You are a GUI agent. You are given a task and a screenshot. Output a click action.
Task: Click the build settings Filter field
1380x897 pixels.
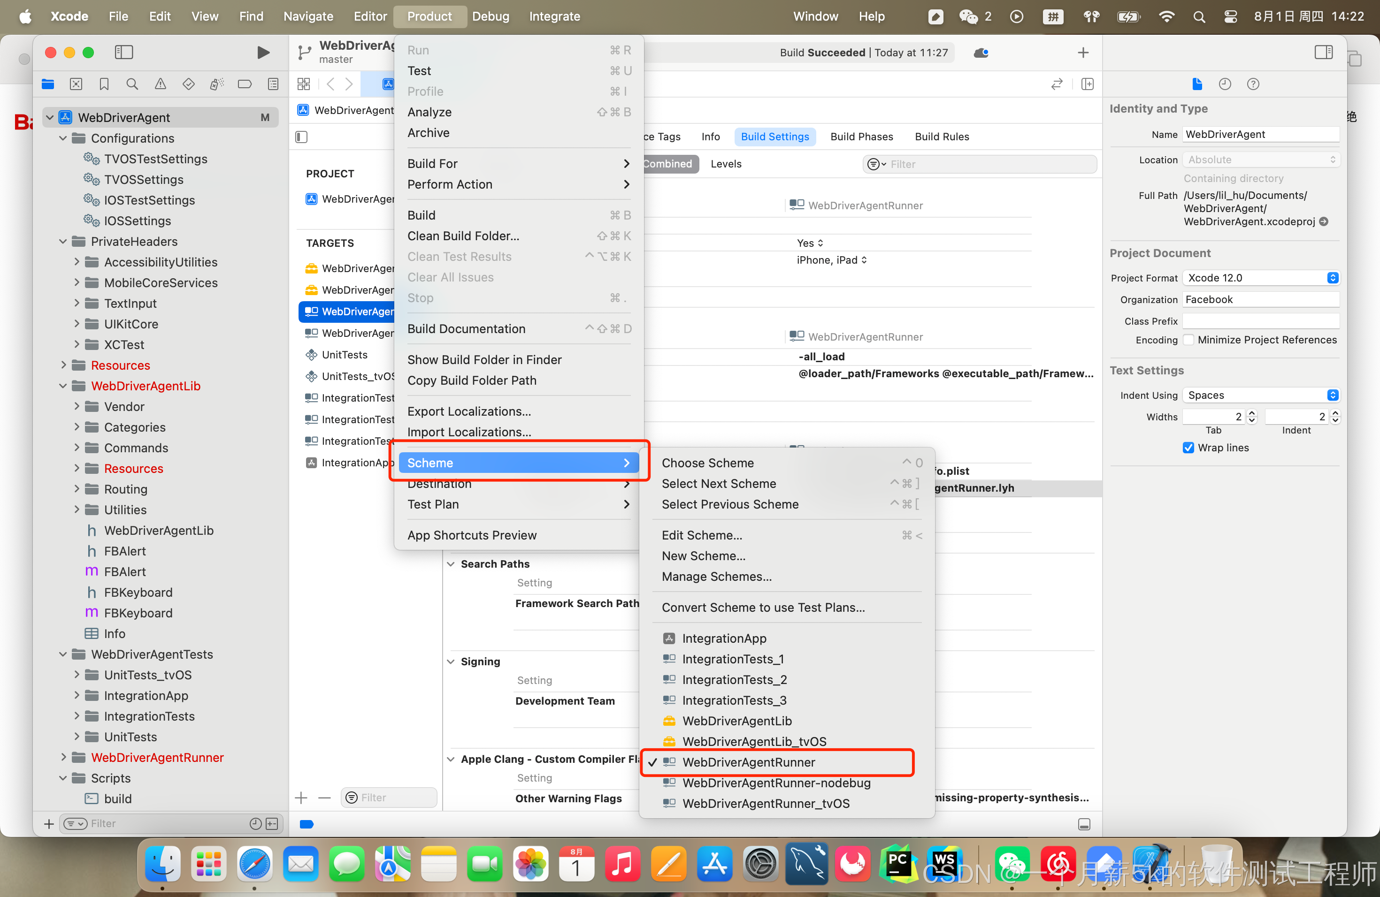[980, 164]
